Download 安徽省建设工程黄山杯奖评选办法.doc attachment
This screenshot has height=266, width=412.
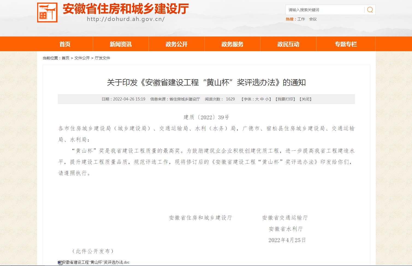point(96,262)
